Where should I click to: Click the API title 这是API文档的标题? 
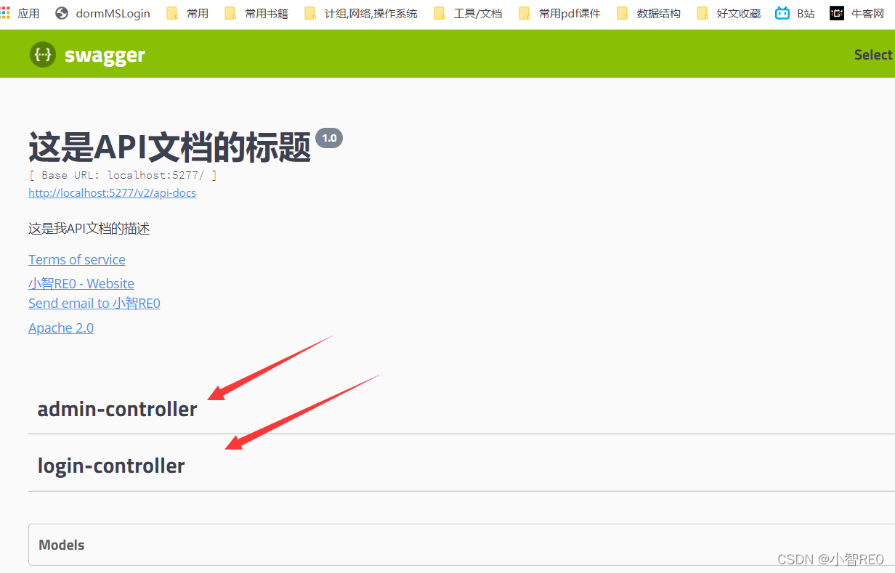click(170, 147)
